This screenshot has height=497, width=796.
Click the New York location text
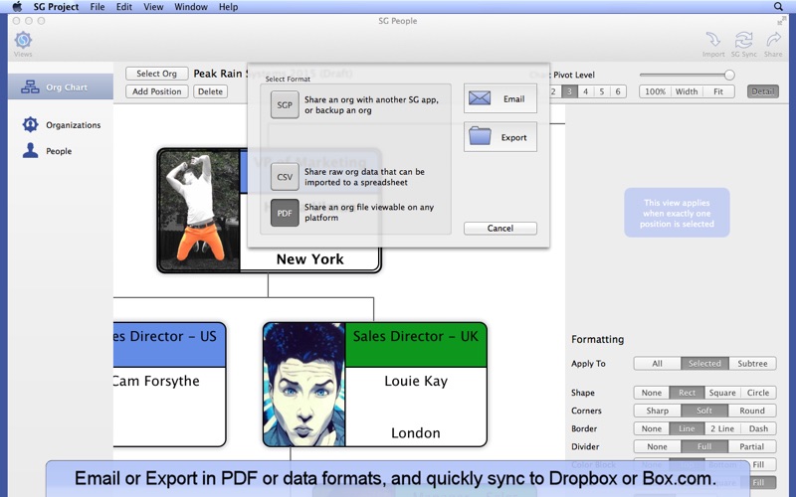click(x=309, y=259)
